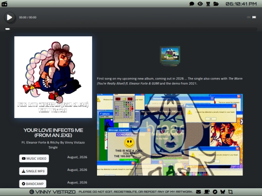
Task: Seek on the audio progress bar
Action: tap(131, 29)
